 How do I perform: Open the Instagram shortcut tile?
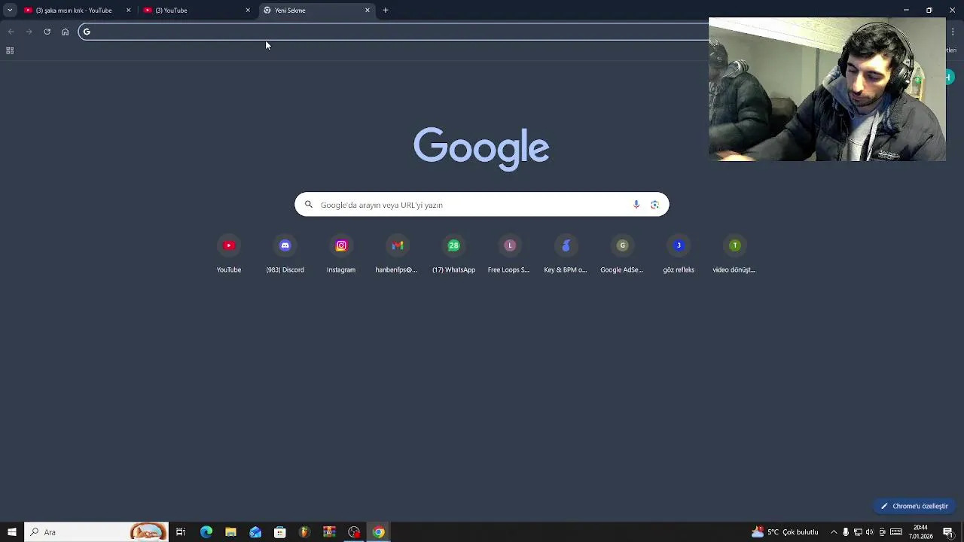coord(341,255)
